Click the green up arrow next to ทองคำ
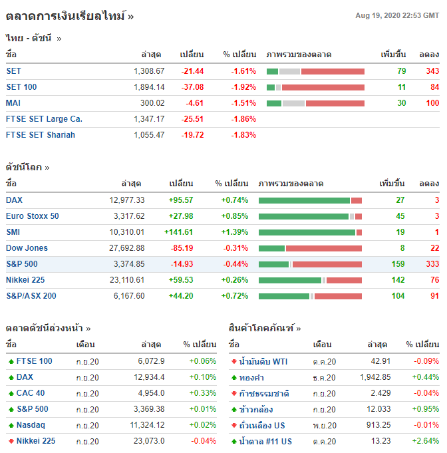This screenshot has width=447, height=453. click(234, 377)
